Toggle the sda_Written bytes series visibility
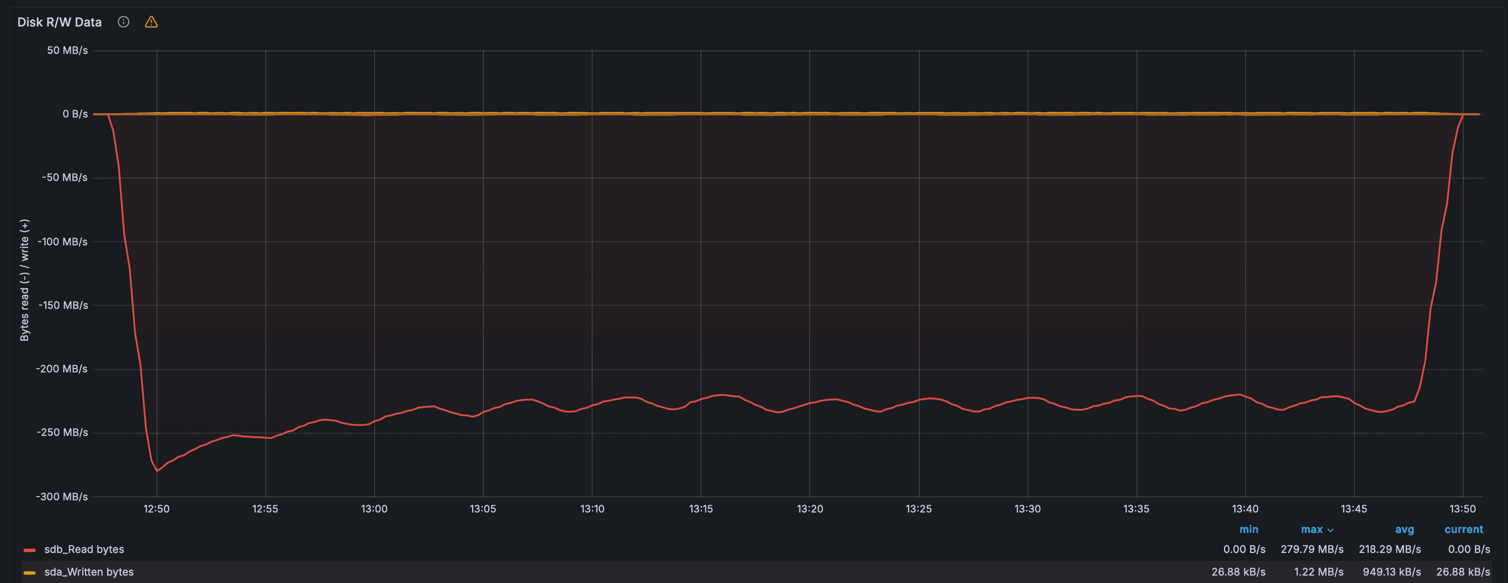1508x583 pixels. 88,572
